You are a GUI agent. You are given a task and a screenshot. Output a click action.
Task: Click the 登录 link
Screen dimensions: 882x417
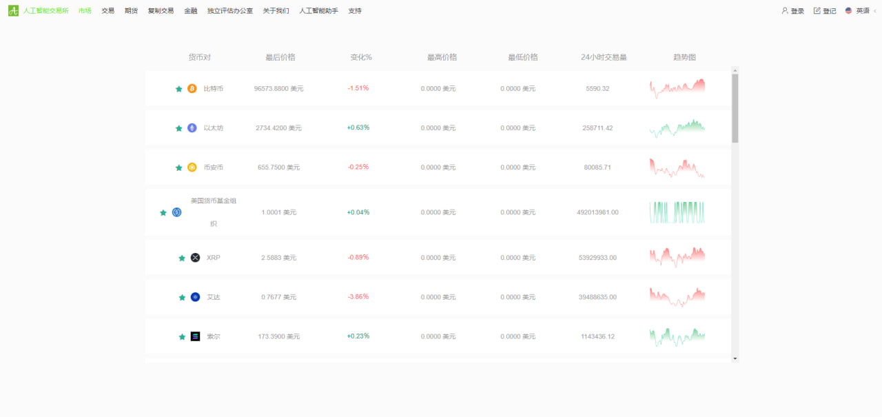tap(797, 11)
